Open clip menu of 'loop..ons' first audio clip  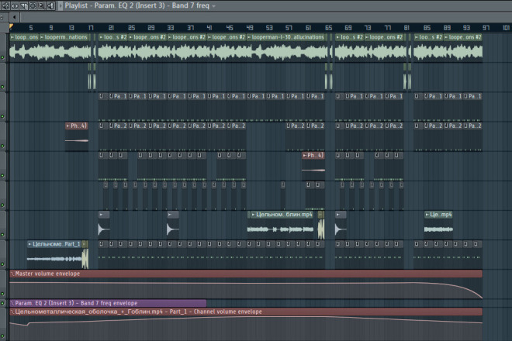point(12,37)
